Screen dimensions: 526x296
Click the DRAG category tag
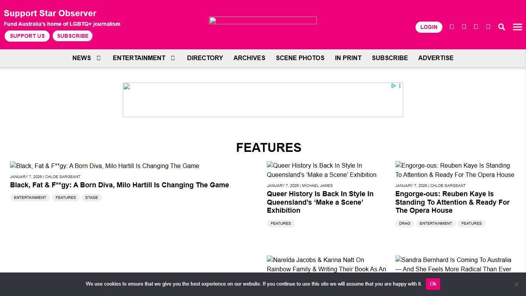pyautogui.click(x=404, y=224)
